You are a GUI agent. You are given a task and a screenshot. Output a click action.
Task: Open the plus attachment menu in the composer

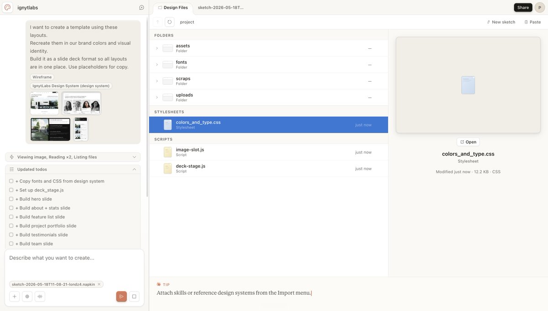pos(15,296)
